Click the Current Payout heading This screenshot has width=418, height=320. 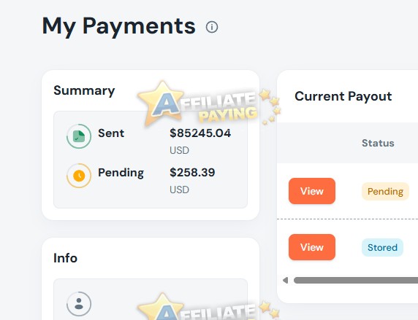coord(343,96)
